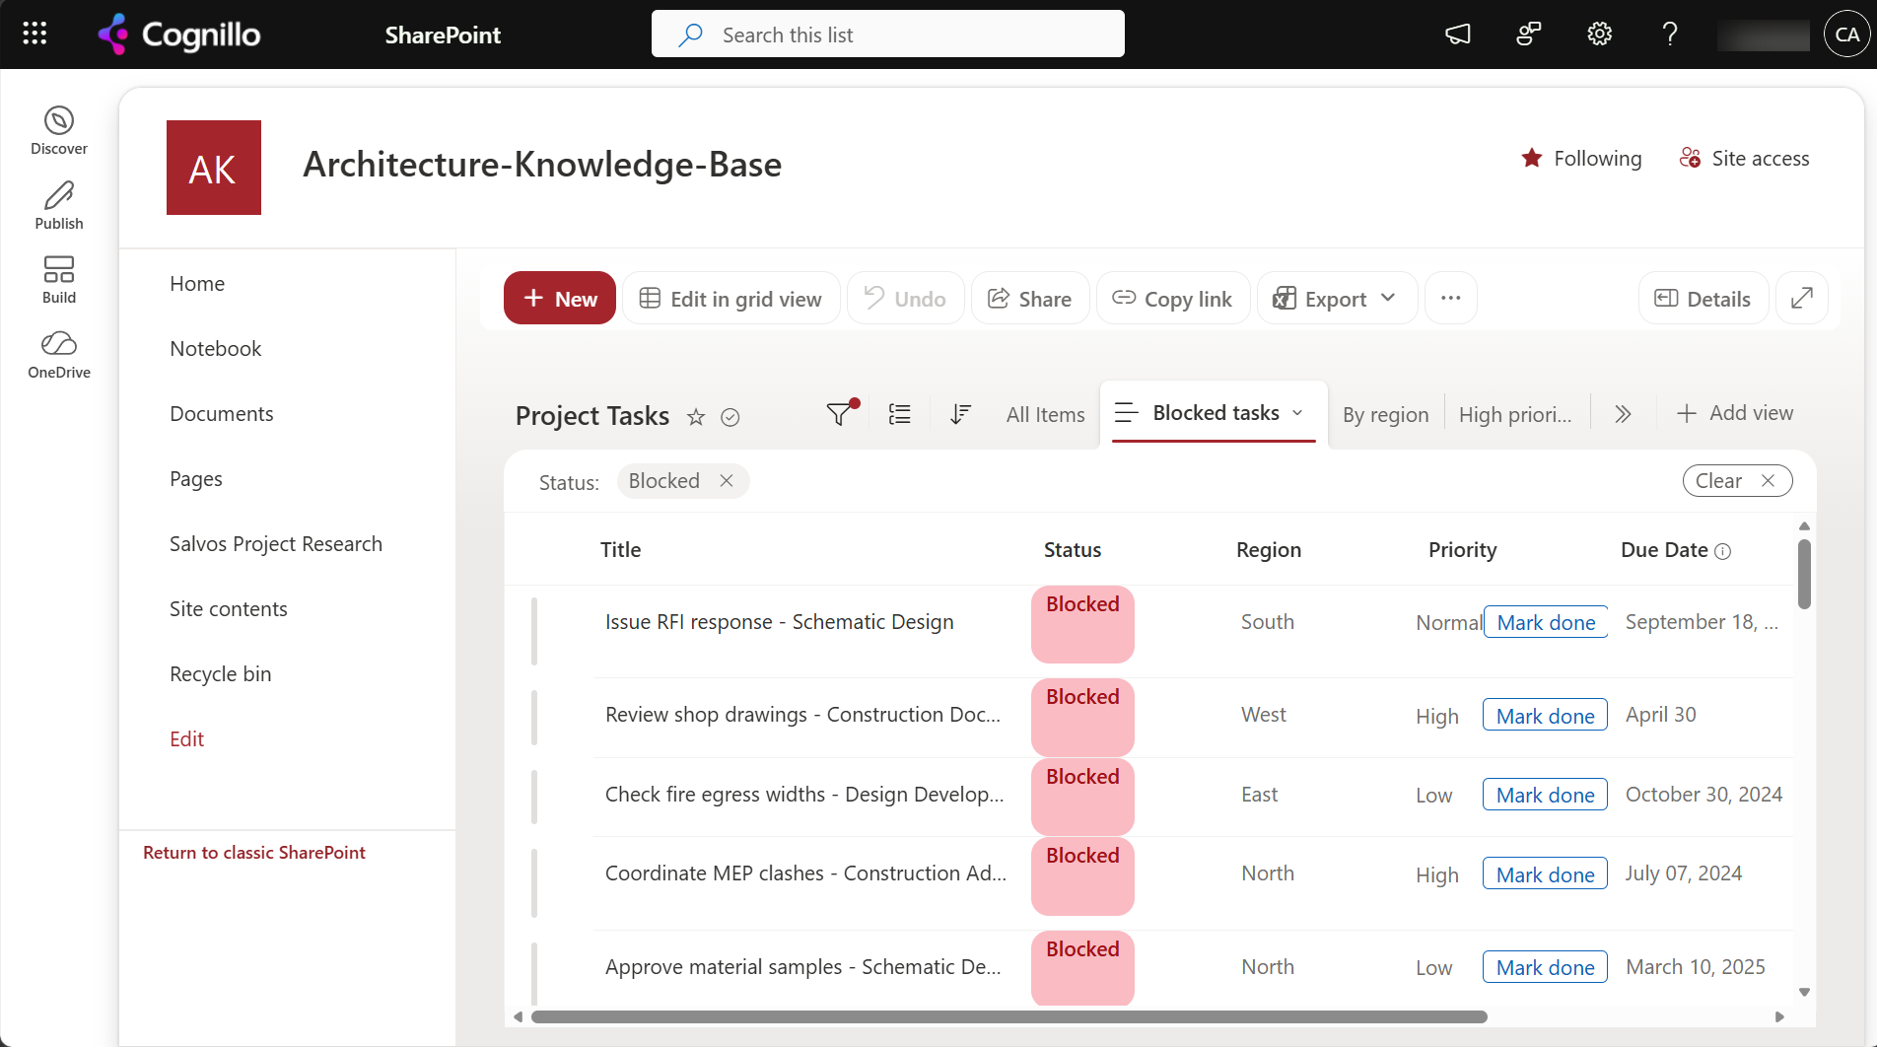Screen dimensions: 1877x1047
Task: Open Salvos Project Research in navigation
Action: coord(276,544)
